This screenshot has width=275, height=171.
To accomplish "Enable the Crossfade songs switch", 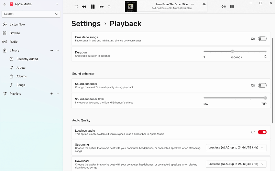I will coord(262,39).
